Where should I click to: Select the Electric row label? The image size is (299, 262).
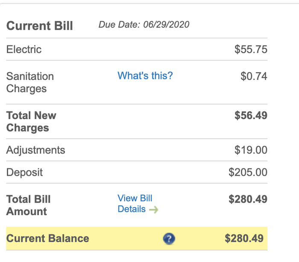pos(24,49)
